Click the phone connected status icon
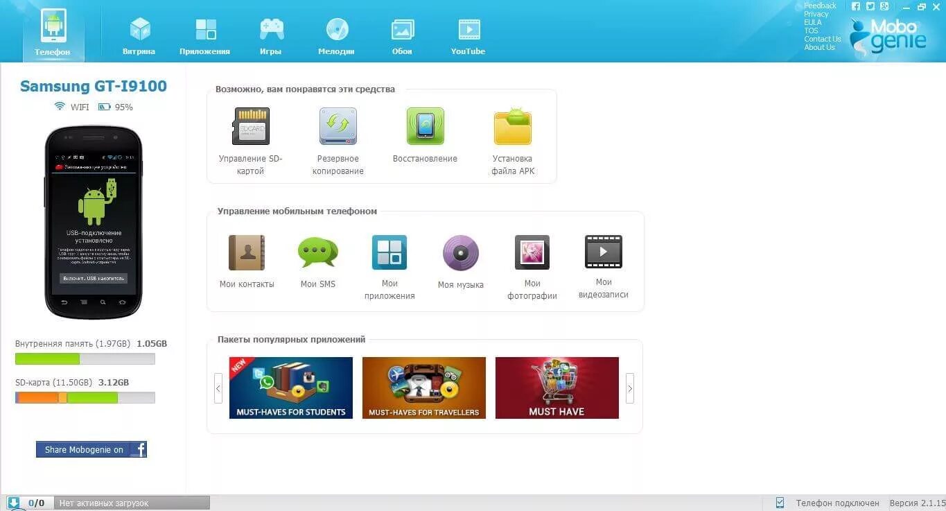946x511 pixels. [x=780, y=503]
